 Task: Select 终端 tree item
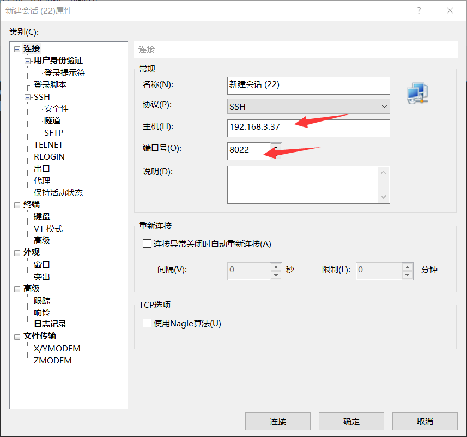32,204
